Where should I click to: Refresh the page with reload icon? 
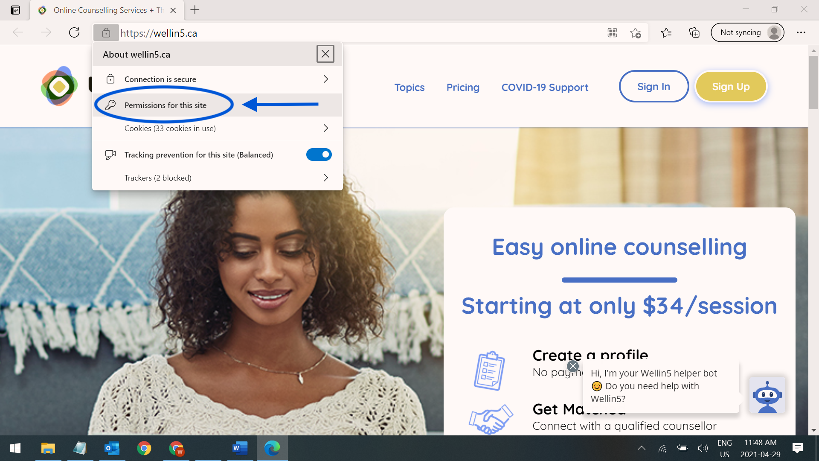74,32
